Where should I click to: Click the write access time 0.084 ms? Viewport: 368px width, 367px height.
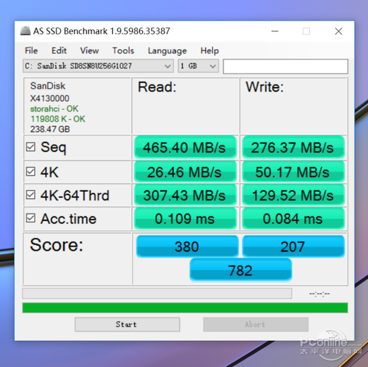click(293, 219)
